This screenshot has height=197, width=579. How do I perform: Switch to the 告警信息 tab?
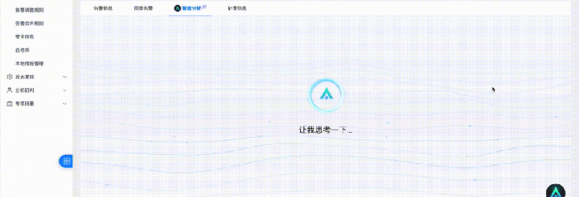coord(103,8)
